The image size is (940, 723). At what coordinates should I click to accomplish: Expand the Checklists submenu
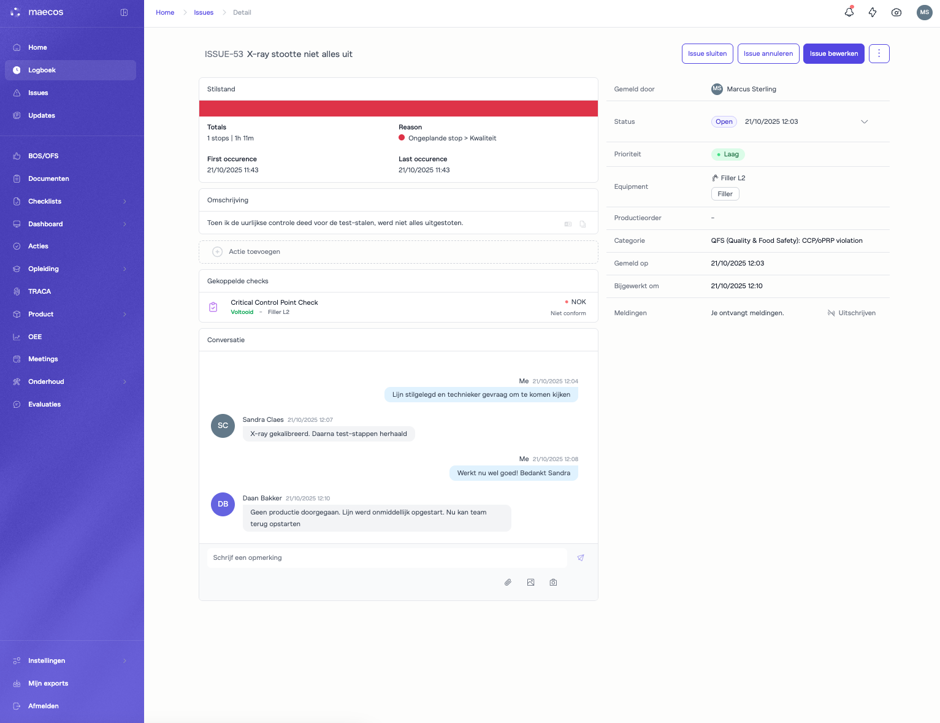124,202
